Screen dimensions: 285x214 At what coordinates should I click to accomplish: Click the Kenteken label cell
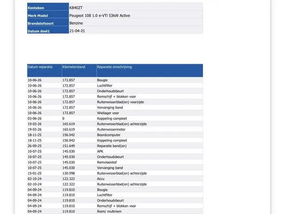48,7
